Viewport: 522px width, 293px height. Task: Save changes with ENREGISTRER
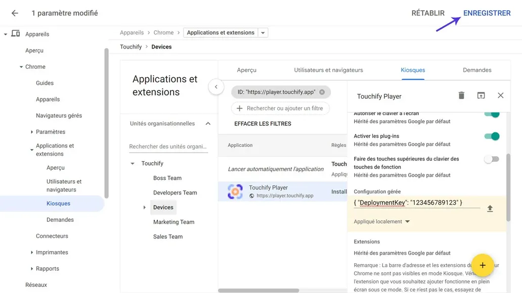point(487,13)
